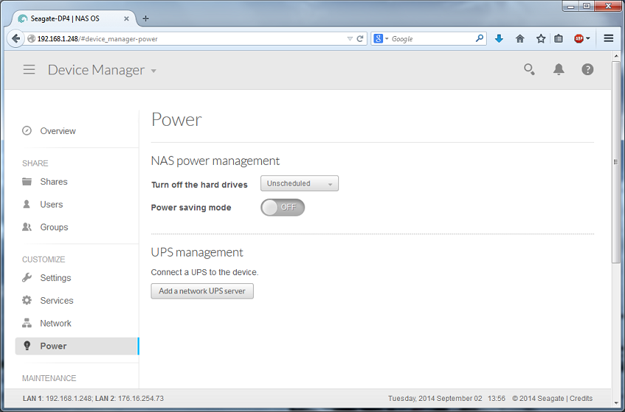Open browser downloads arrow icon
This screenshot has width=625, height=412.
(499, 39)
